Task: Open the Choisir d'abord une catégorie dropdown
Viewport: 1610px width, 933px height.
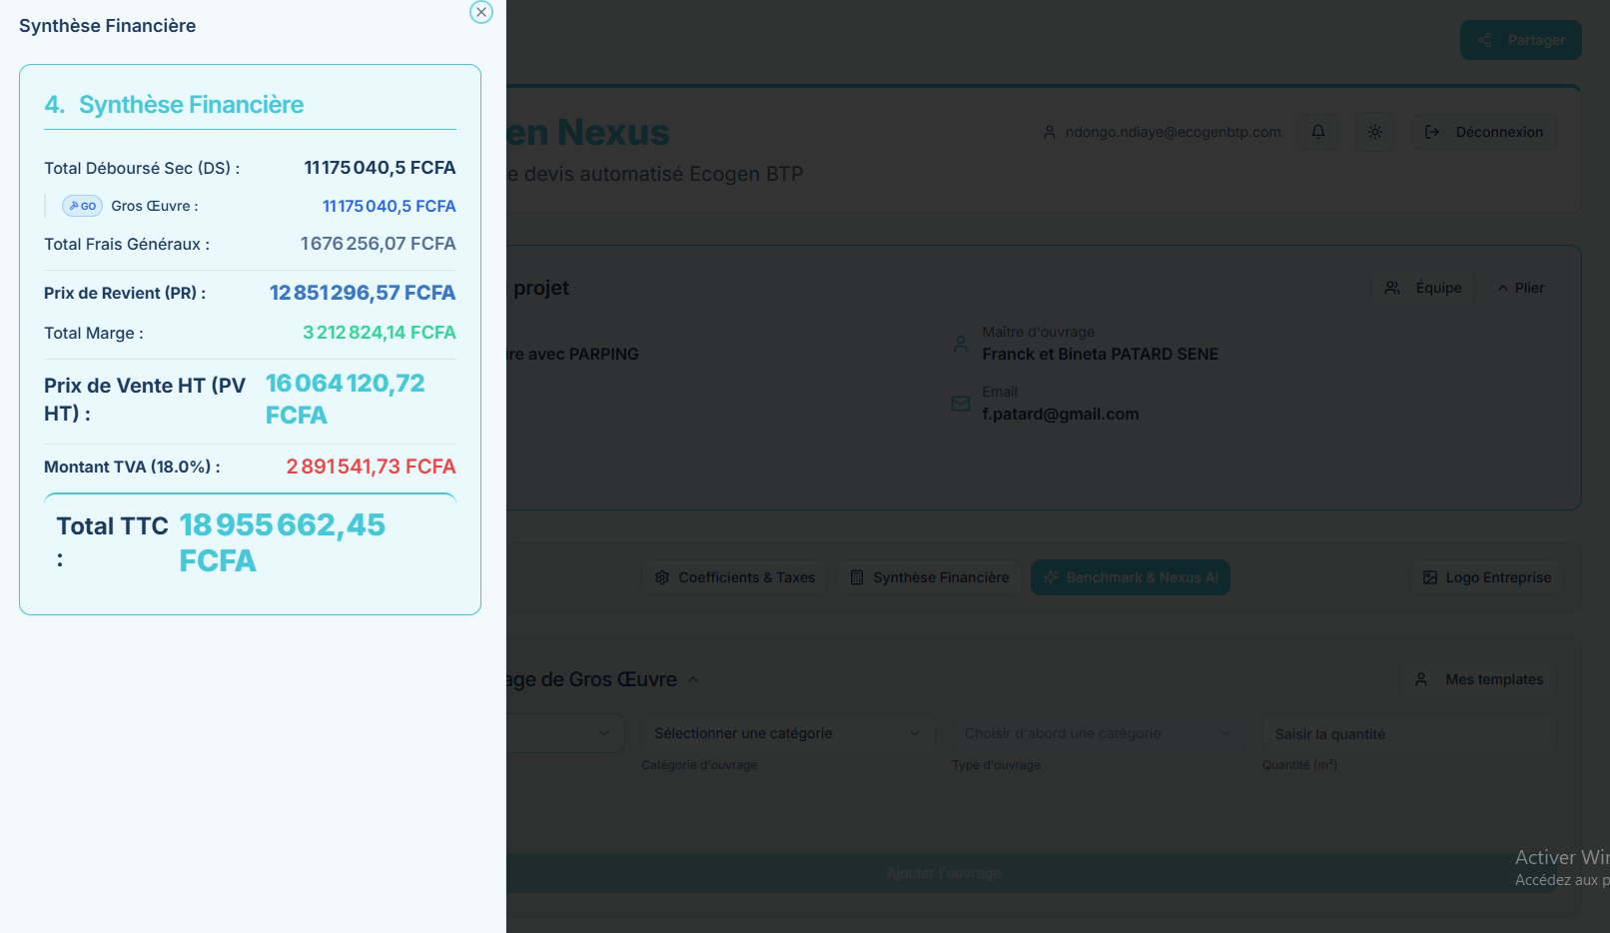Action: 1099,733
